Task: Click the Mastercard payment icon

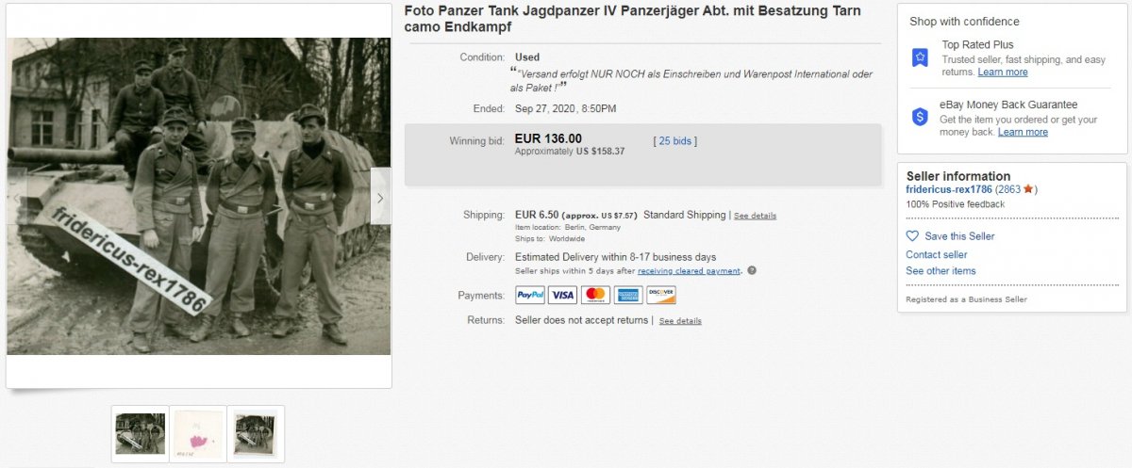Action: coord(595,295)
